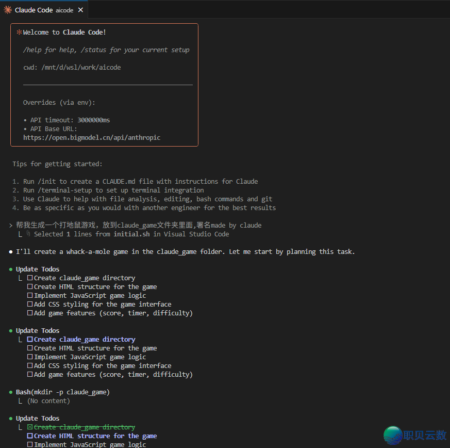Click the highlighted Create HTML structure item at bottom

(x=95, y=436)
